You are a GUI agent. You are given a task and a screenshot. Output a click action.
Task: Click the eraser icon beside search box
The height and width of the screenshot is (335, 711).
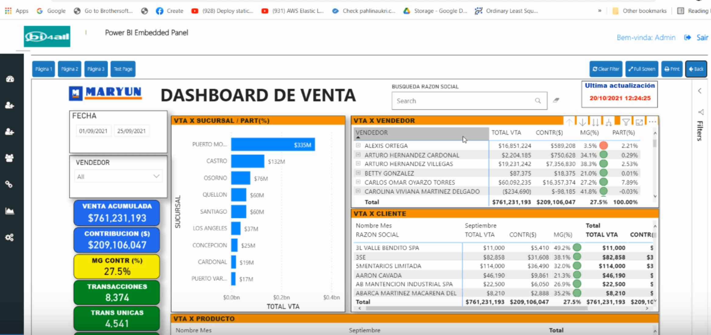(x=556, y=100)
